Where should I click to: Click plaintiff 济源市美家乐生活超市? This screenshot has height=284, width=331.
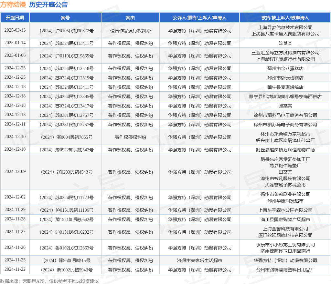[x=200, y=261]
